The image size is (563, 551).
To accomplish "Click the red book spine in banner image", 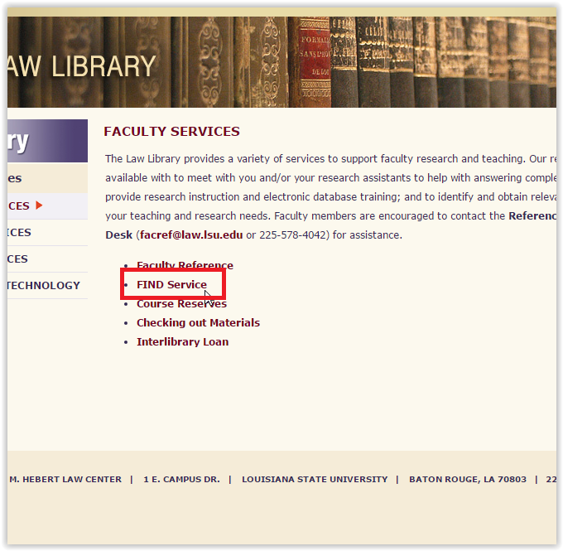I will pyautogui.click(x=314, y=63).
